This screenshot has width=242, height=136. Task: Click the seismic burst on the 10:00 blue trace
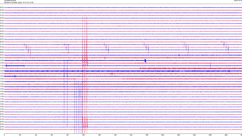(x=145, y=60)
